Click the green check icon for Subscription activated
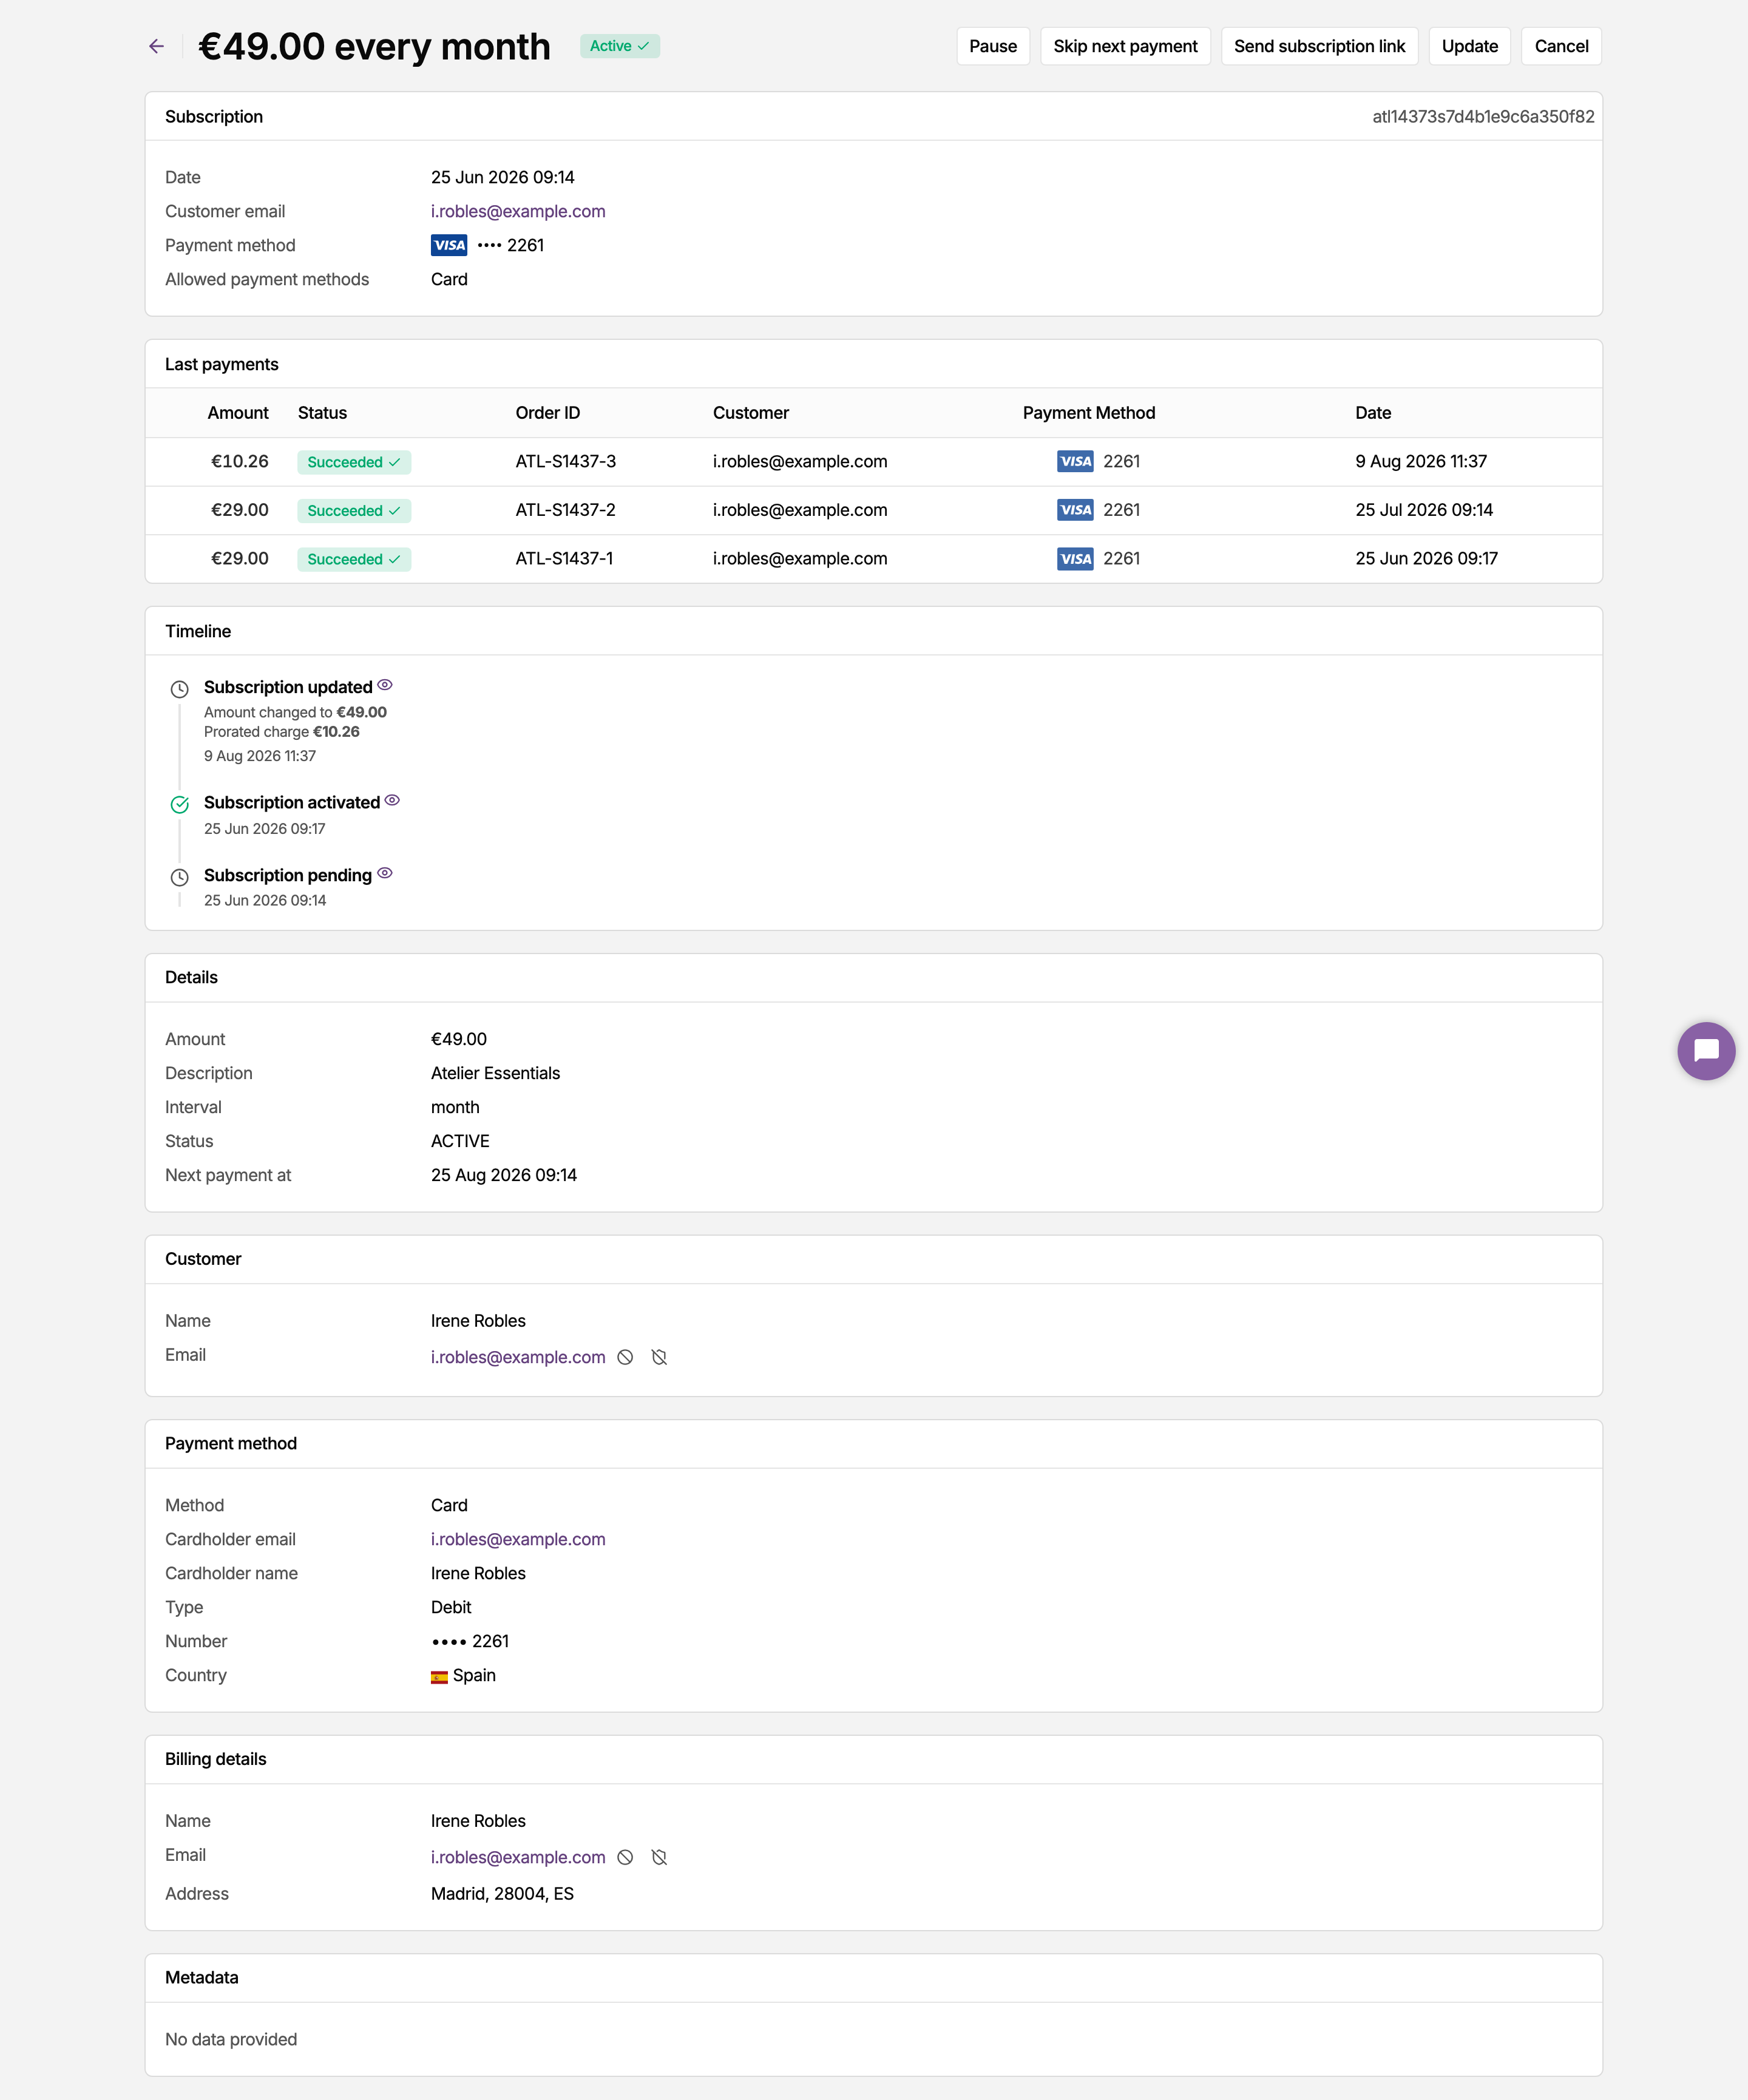The height and width of the screenshot is (2100, 1748). click(x=180, y=804)
